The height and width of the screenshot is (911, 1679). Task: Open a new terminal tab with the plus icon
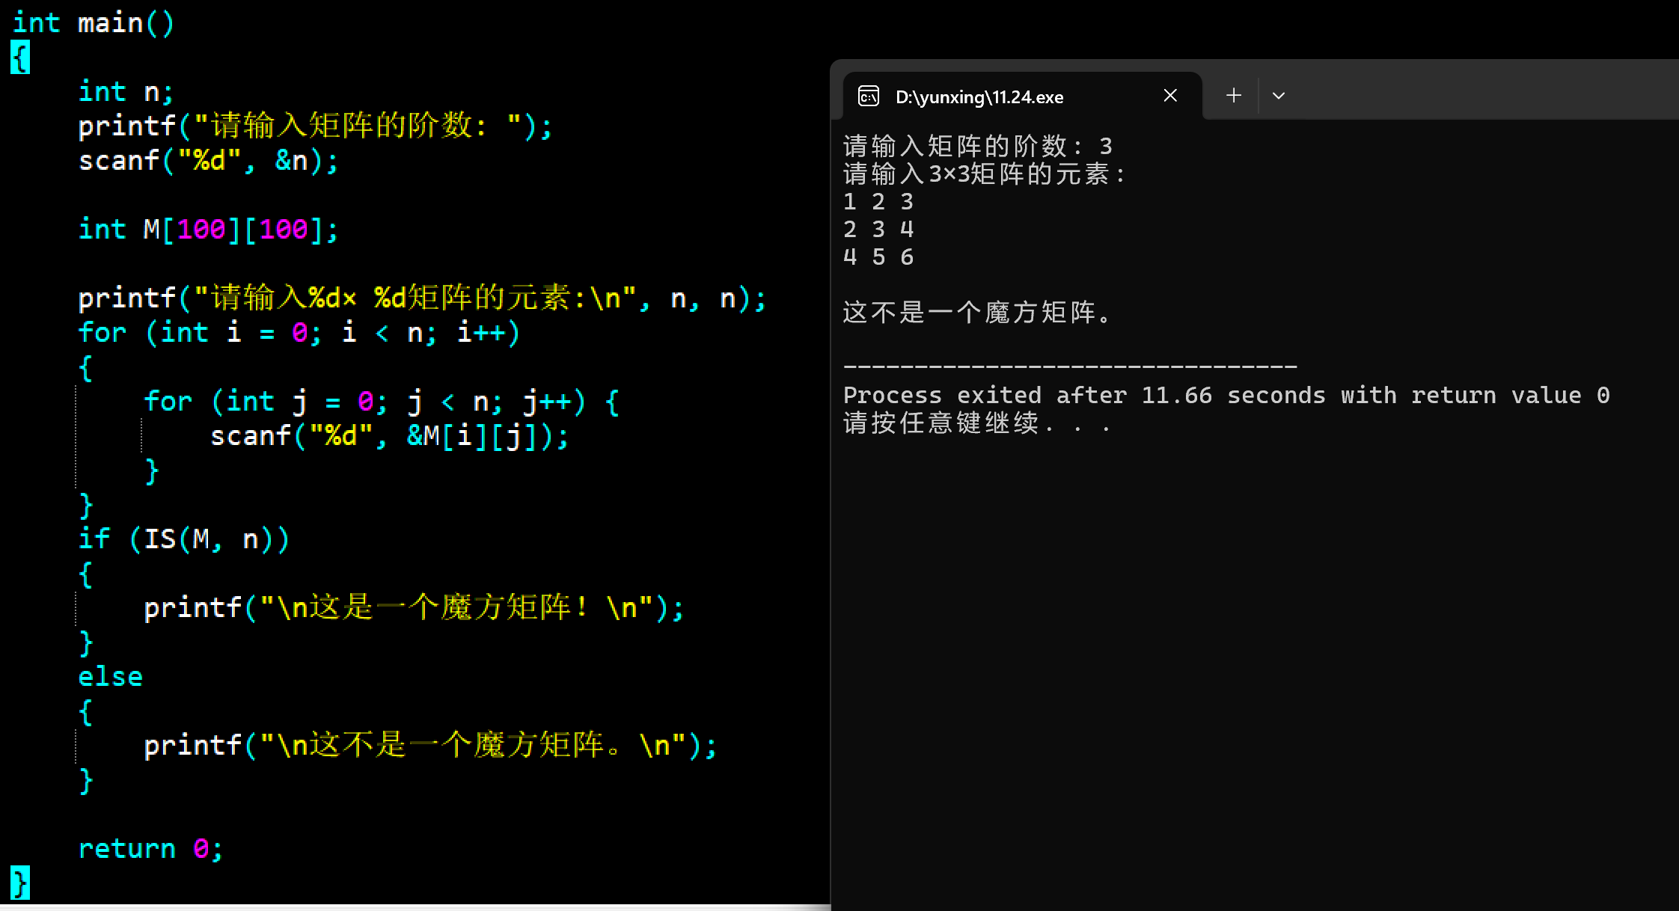pyautogui.click(x=1232, y=95)
